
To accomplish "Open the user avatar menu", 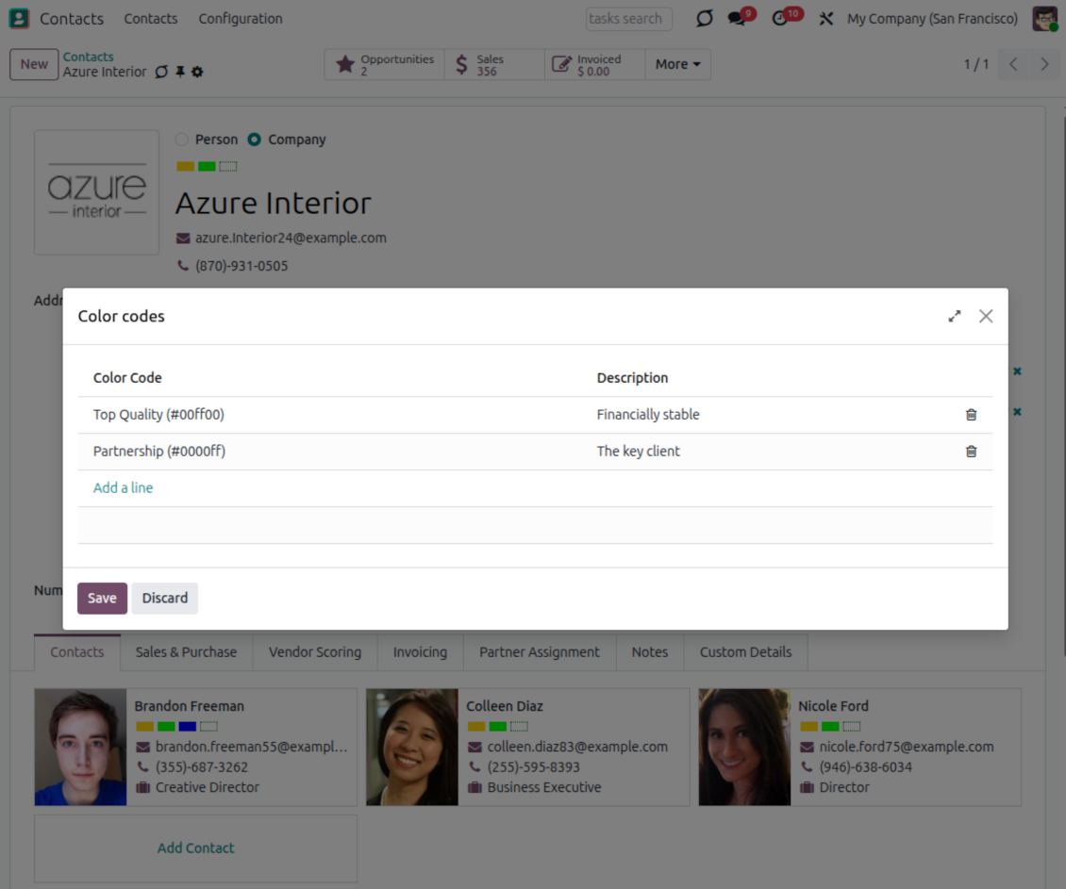I will tap(1044, 19).
